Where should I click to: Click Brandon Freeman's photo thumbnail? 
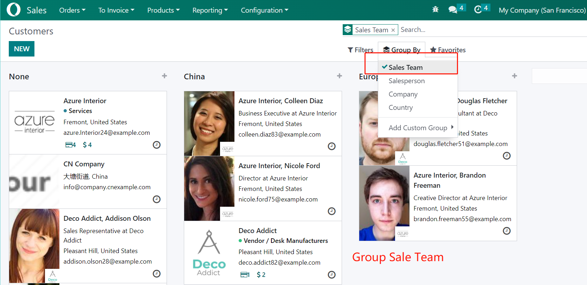[384, 203]
